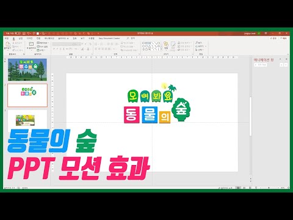Open the slide Layout option
293x220 pixels.
coord(43,43)
